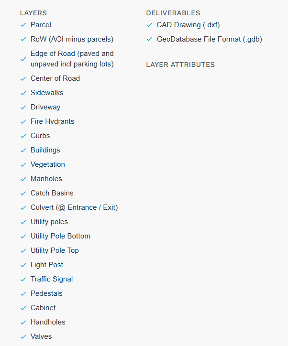The height and width of the screenshot is (346, 288).
Task: Click the checkmark beside Valves
Action: 23,337
